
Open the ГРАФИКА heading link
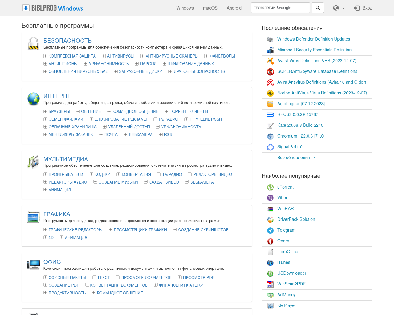pyautogui.click(x=57, y=214)
